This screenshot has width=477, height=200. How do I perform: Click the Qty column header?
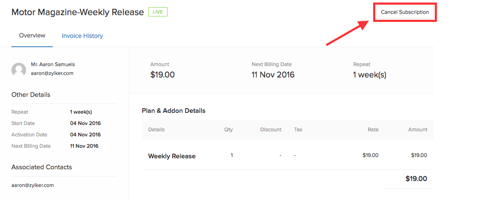coord(228,130)
